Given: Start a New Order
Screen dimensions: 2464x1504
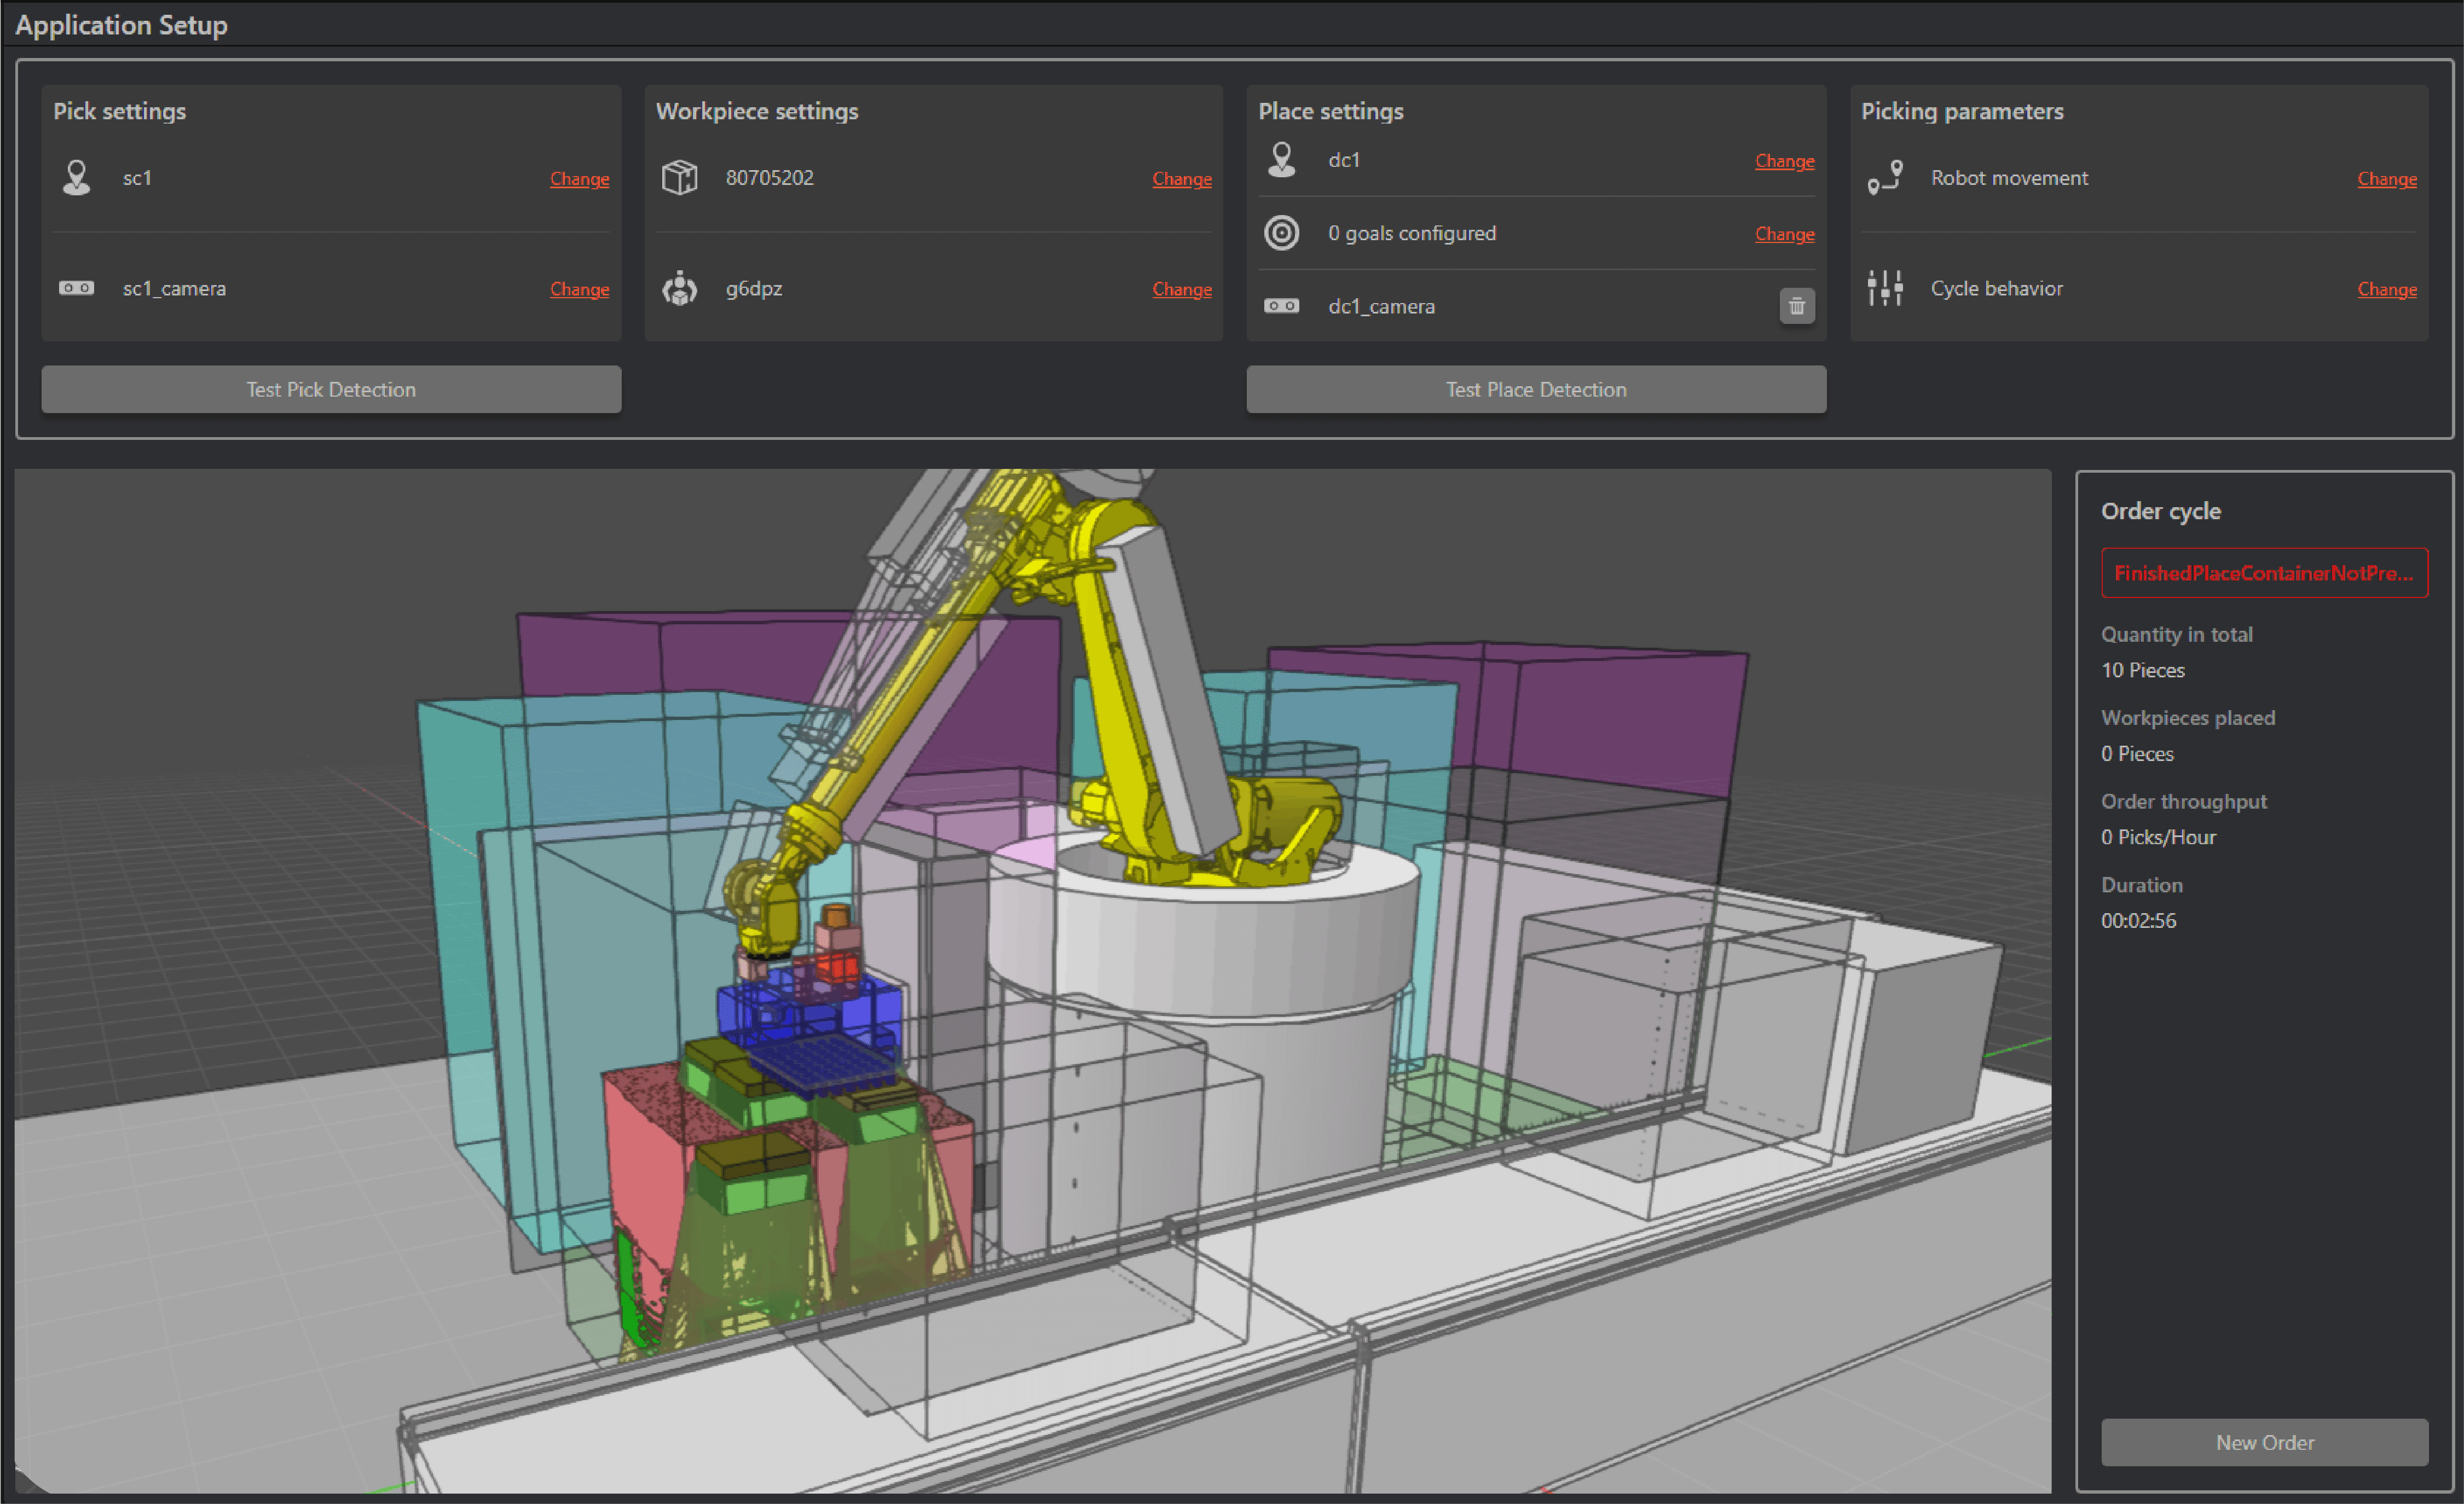Looking at the screenshot, I should point(2264,1442).
